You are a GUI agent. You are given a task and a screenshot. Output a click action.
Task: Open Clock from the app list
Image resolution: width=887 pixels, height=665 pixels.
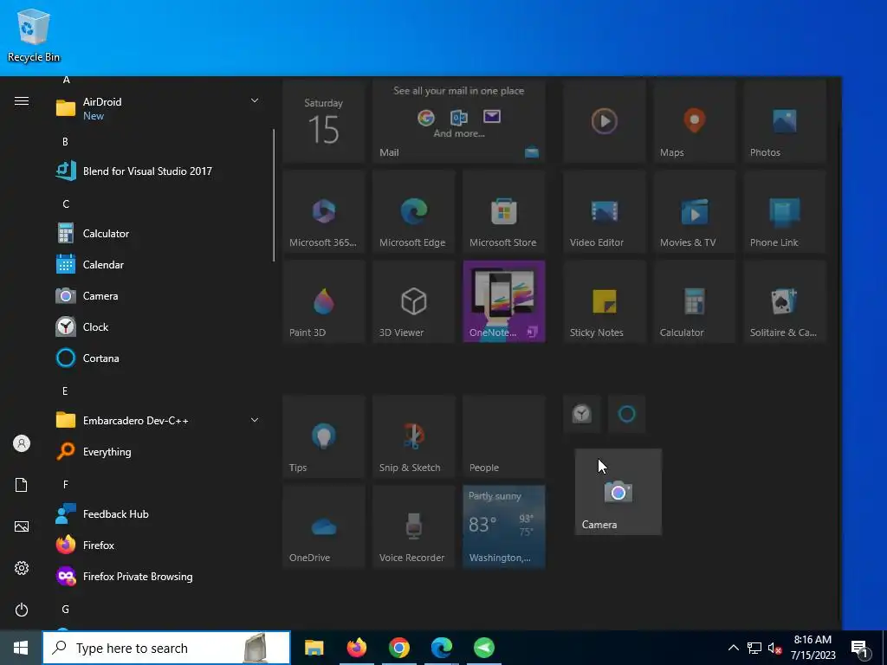tap(158, 326)
